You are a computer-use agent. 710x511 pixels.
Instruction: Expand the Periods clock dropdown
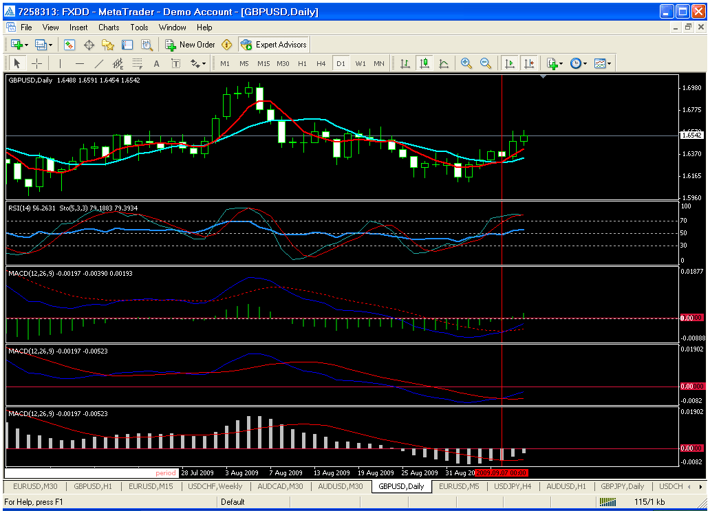tap(578, 63)
